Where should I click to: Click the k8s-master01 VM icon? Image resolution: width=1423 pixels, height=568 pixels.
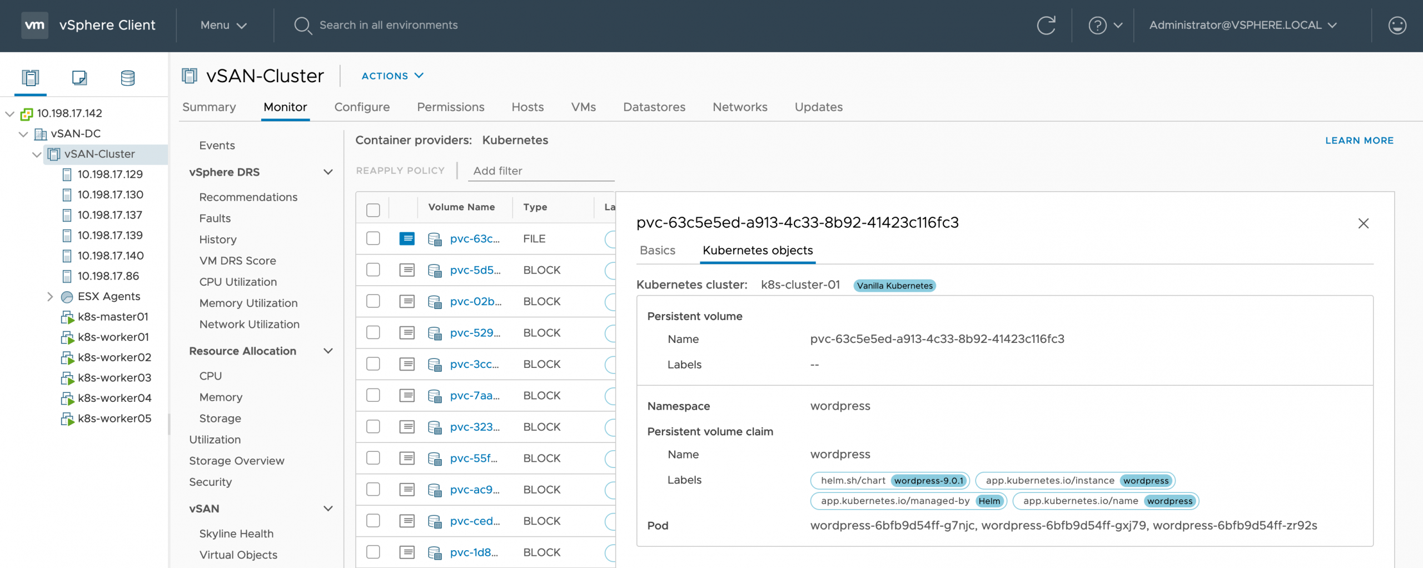pyautogui.click(x=67, y=317)
